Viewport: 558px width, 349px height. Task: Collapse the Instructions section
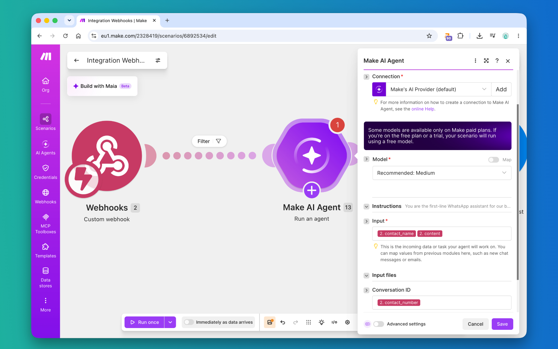366,206
